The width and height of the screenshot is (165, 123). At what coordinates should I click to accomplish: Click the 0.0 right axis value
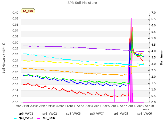(x=153, y=102)
